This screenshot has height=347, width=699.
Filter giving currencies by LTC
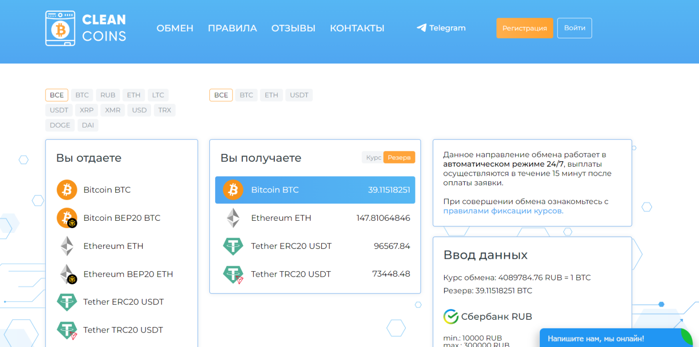(x=158, y=95)
